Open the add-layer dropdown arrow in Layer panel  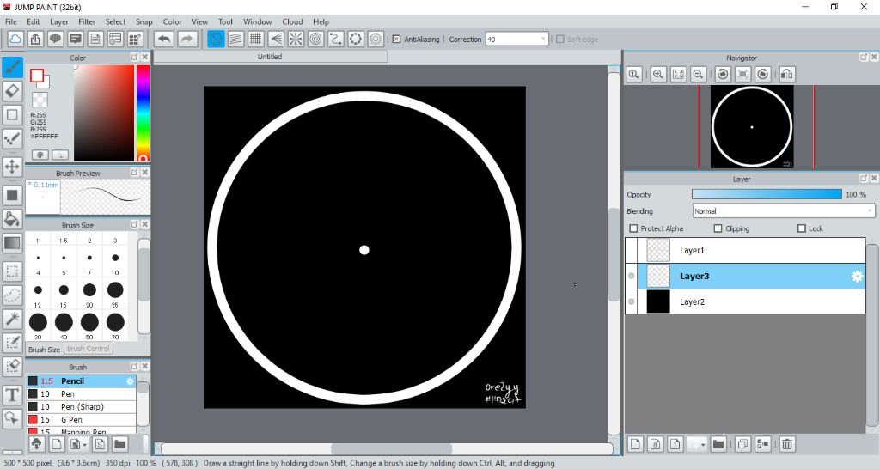[x=702, y=444]
